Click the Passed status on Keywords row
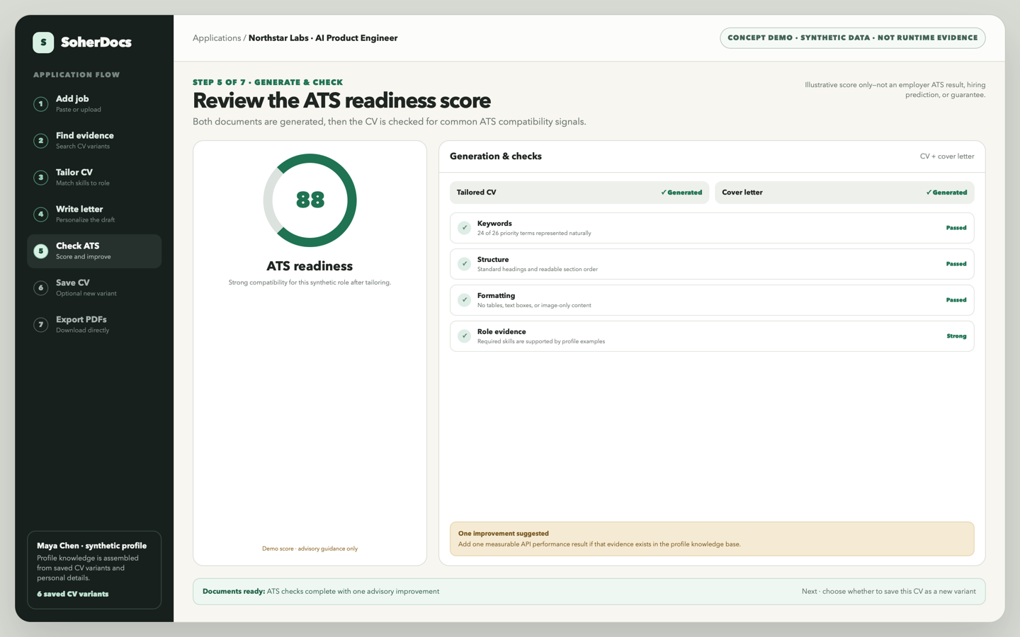The height and width of the screenshot is (637, 1020). tap(956, 228)
